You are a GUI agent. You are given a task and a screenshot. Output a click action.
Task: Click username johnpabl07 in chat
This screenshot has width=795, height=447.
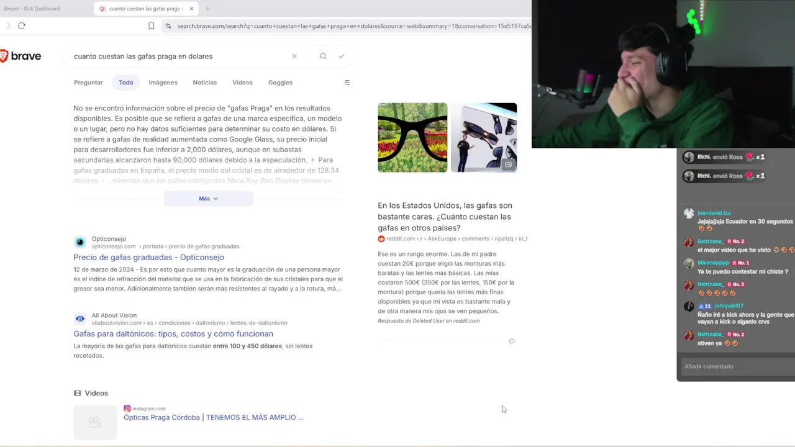[x=729, y=305]
